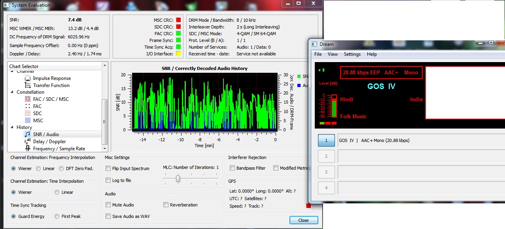The image size is (505, 229).
Task: Open the Settings menu in Dream
Action: (x=352, y=54)
